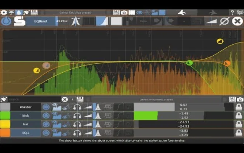
Task: Clear the search with X button
Action: click(x=65, y=100)
